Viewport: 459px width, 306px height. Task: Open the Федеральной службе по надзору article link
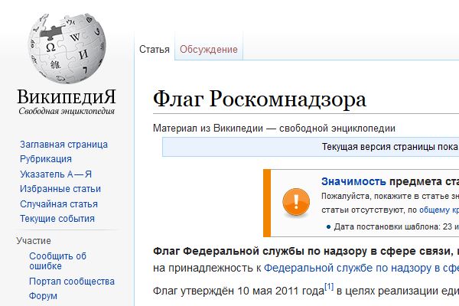361,268
